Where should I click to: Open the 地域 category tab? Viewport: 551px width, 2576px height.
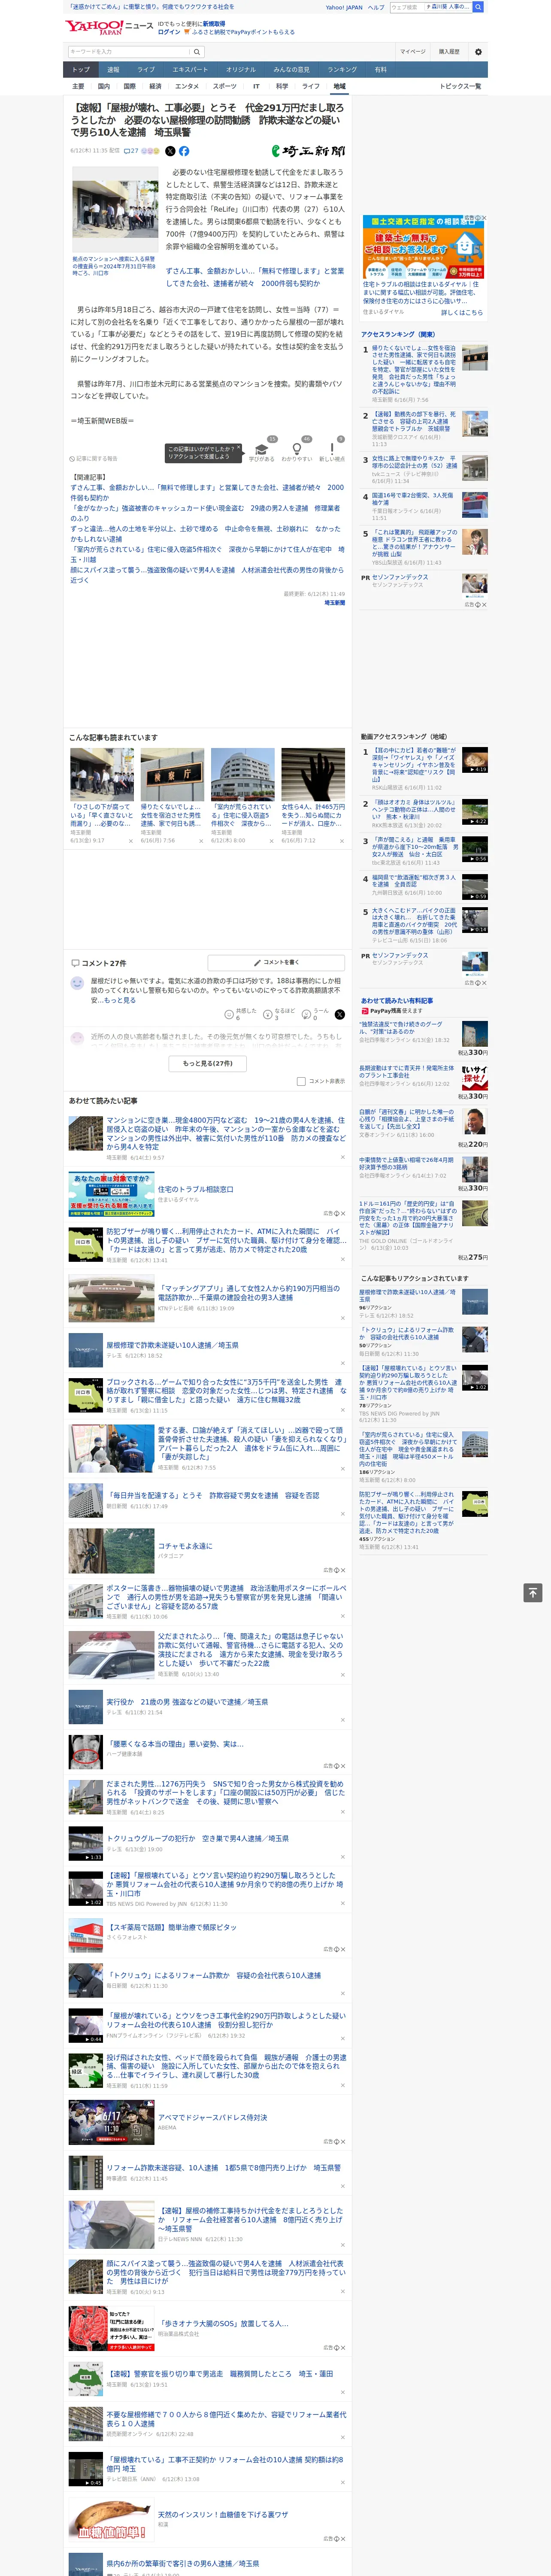click(x=339, y=86)
